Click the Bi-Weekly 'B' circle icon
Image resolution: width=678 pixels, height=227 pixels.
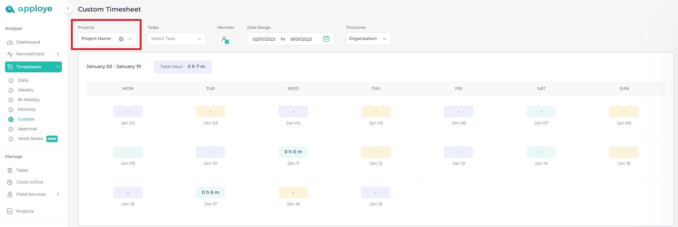[11, 100]
